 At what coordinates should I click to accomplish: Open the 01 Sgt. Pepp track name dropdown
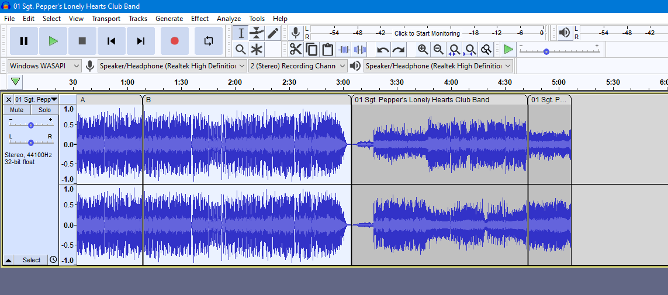(x=36, y=100)
